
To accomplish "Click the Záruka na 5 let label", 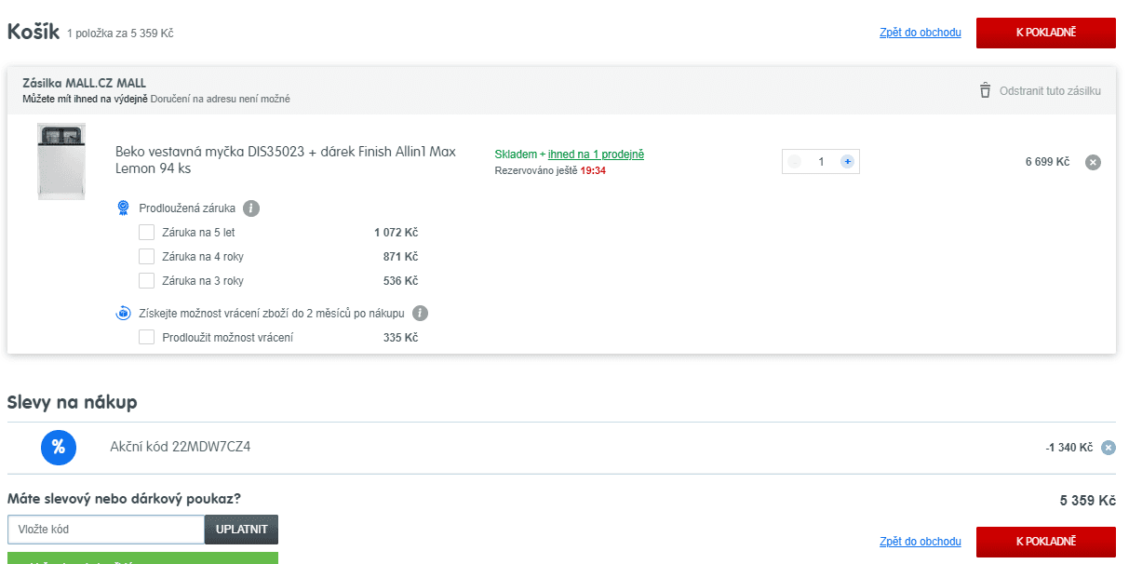I will (198, 233).
